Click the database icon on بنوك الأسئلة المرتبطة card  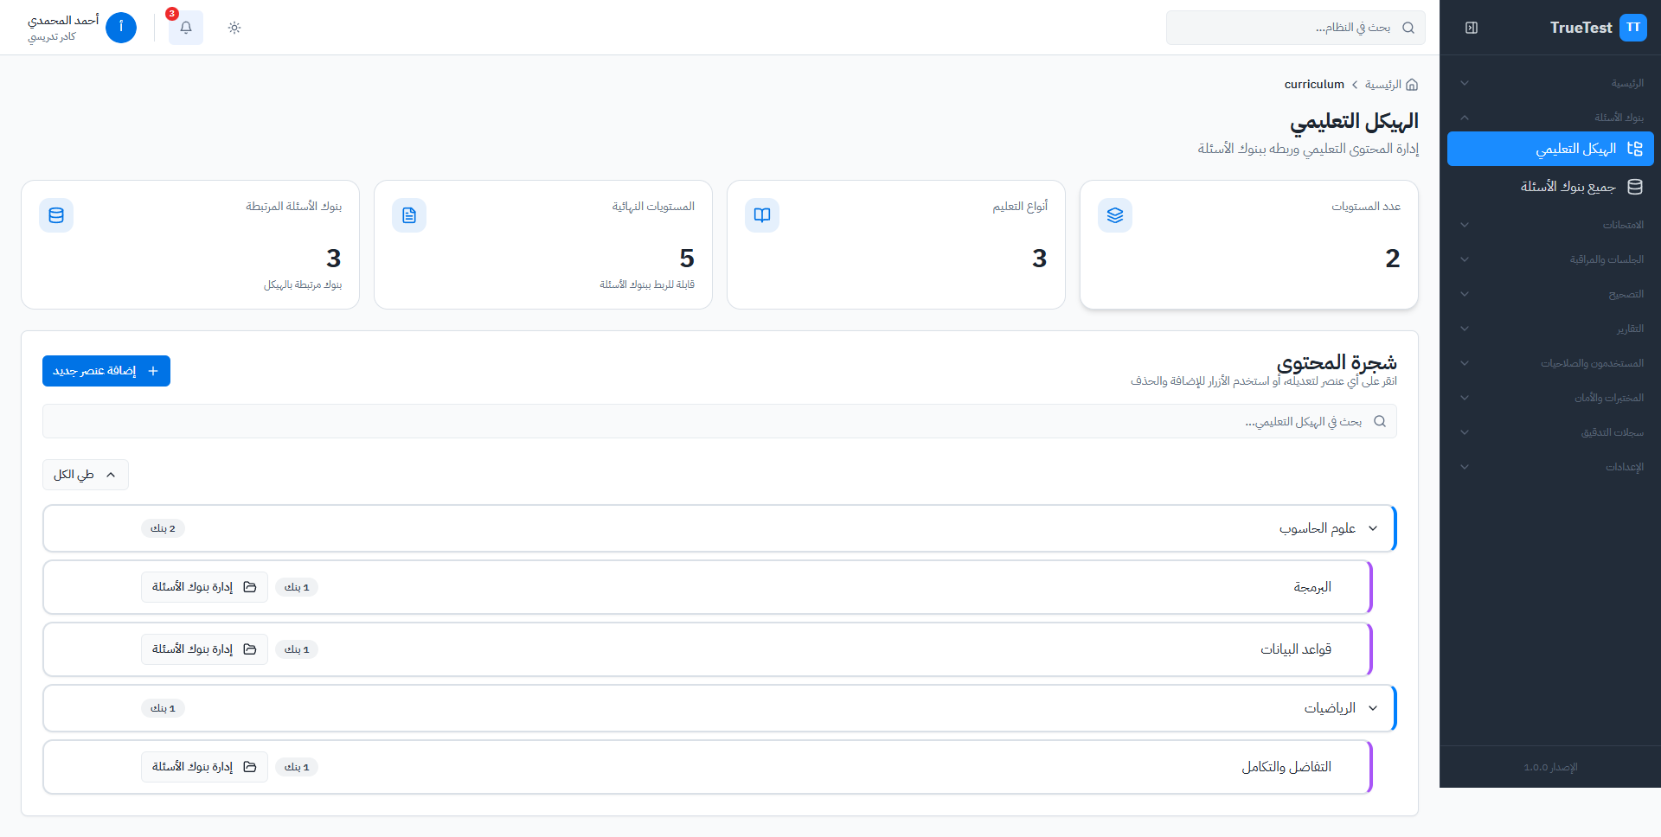coord(56,215)
